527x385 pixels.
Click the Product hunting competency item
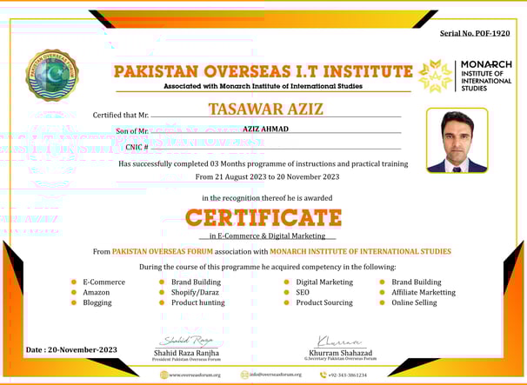pyautogui.click(x=198, y=302)
